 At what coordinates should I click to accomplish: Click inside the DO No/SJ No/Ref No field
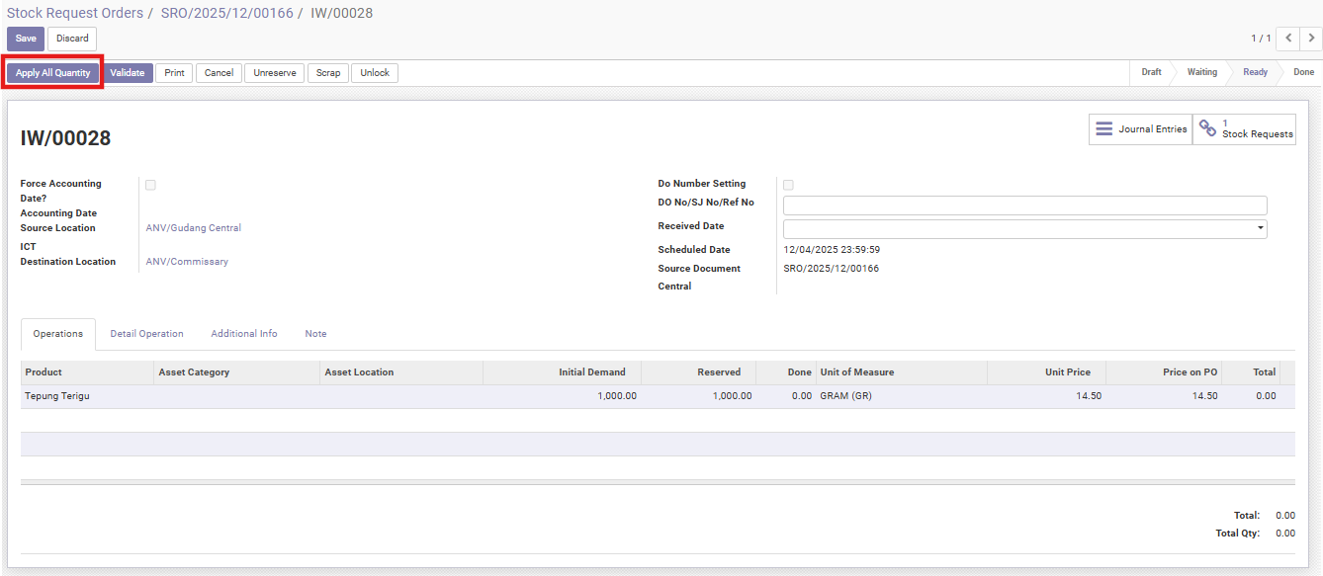[x=1024, y=206]
